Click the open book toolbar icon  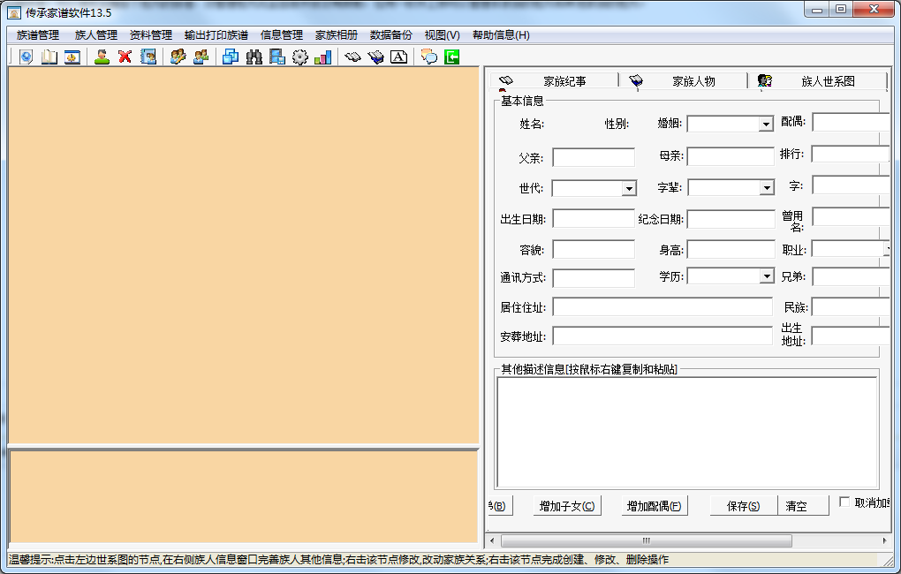[x=49, y=57]
